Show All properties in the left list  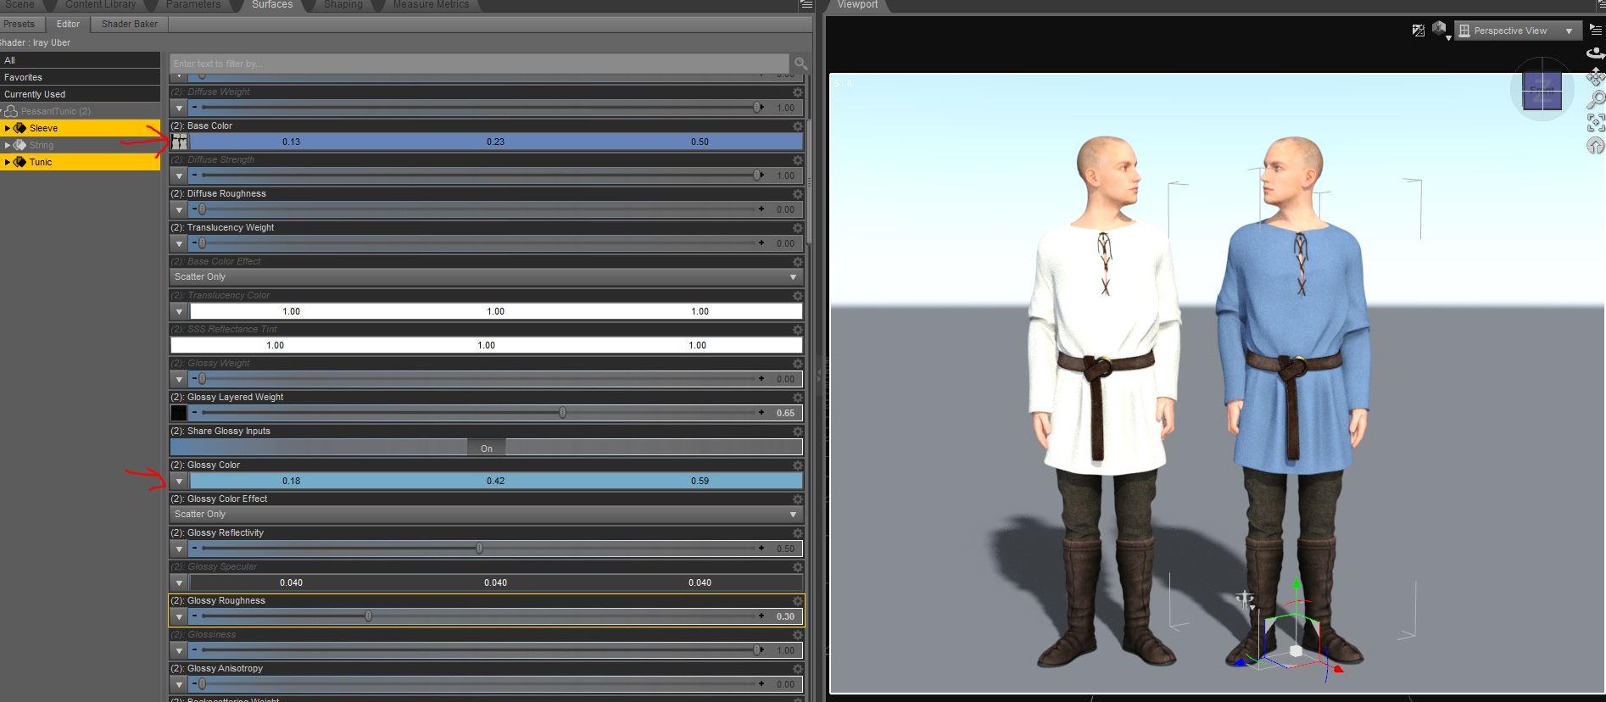tap(80, 60)
